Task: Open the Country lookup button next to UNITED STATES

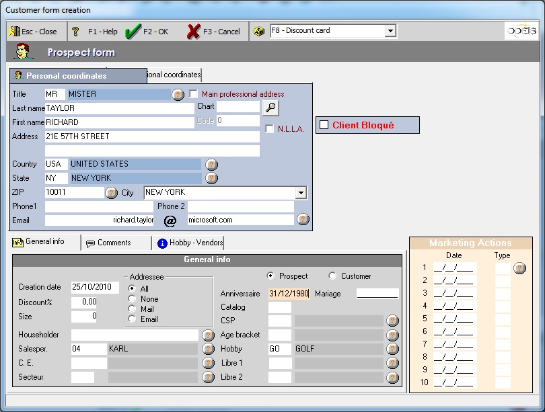Action: point(211,165)
